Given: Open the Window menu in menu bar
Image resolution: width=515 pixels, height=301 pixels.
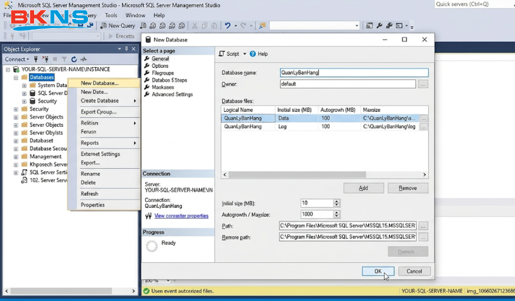Looking at the screenshot, I should click(x=135, y=16).
